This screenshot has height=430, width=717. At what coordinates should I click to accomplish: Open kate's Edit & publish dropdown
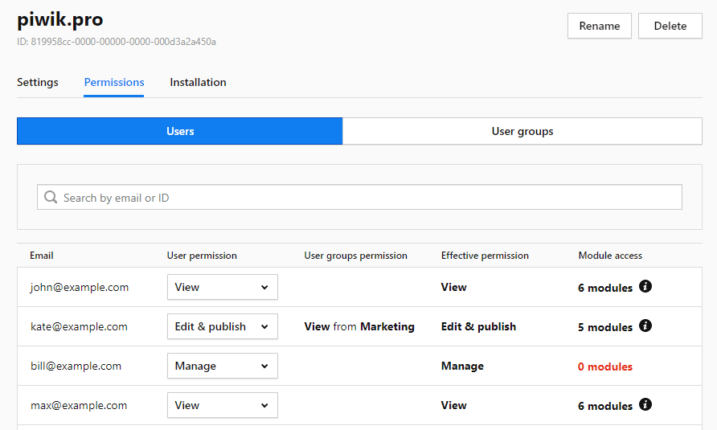coord(222,326)
